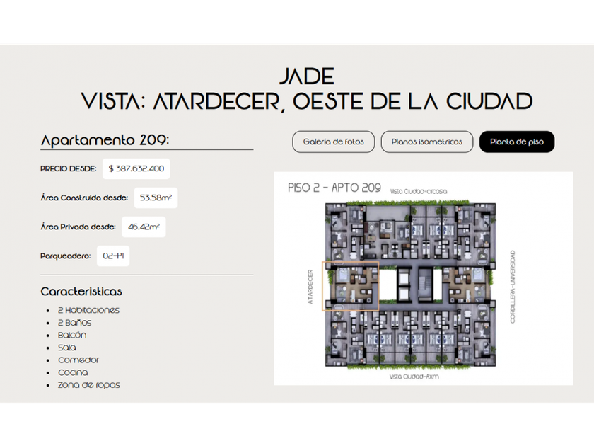The height and width of the screenshot is (446, 594).
Task: Click the 'Comedor' list item
Action: [x=78, y=360]
